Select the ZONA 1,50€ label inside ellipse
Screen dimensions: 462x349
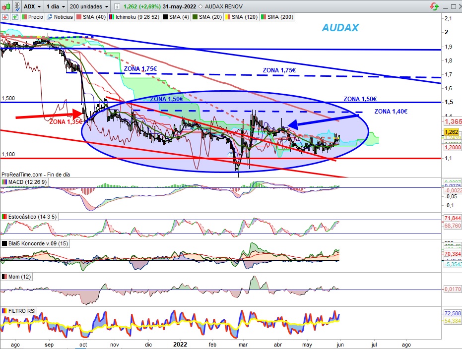[166, 99]
